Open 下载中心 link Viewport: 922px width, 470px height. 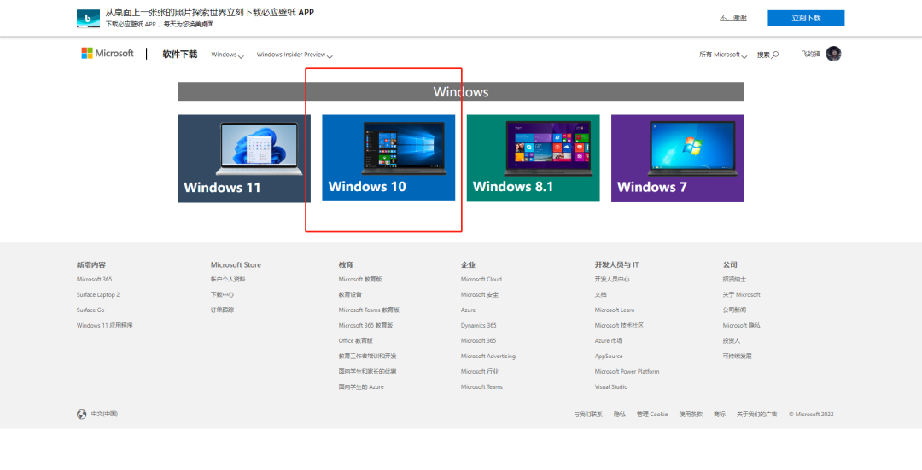click(222, 295)
